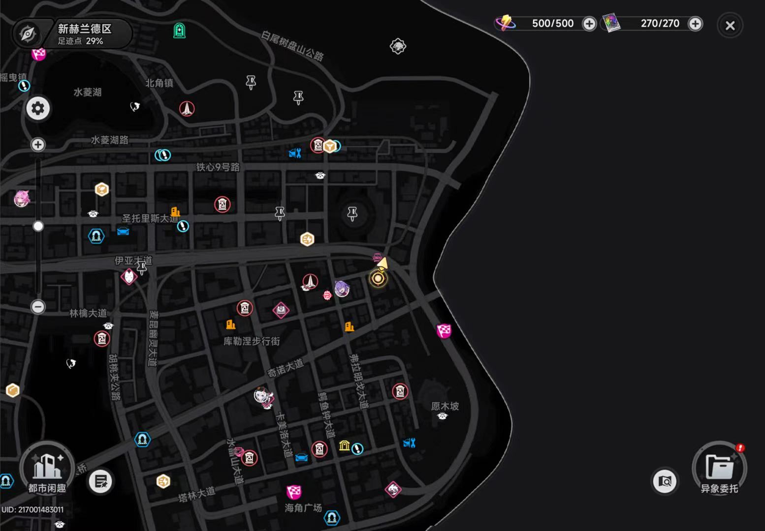Select the tower icon beside the purple-haired avatar
The image size is (765, 531).
pyautogui.click(x=310, y=282)
